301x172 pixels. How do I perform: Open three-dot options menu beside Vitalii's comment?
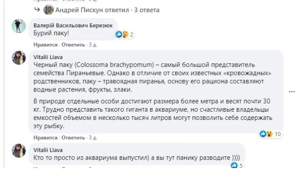[x=292, y=91]
